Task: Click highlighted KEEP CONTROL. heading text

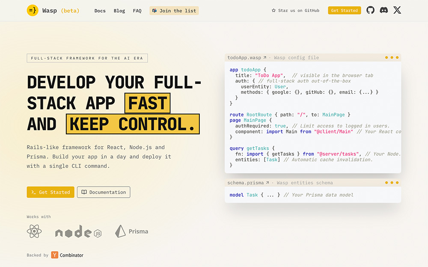Action: (133, 124)
